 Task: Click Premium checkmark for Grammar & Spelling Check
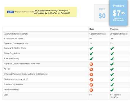tap(112, 48)
